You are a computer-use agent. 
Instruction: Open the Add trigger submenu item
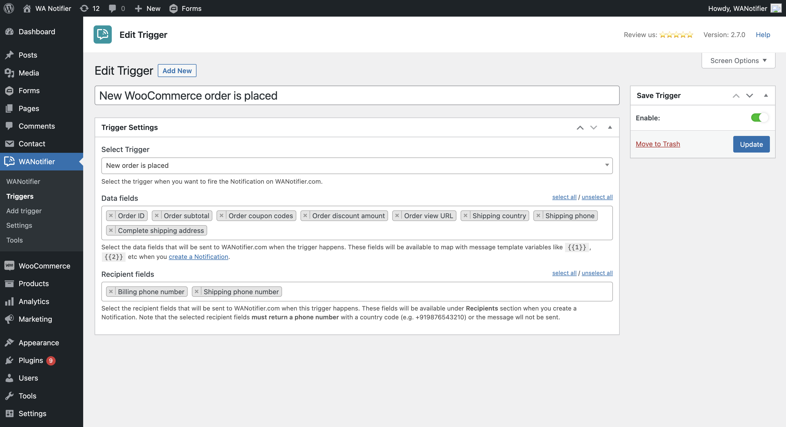24,211
